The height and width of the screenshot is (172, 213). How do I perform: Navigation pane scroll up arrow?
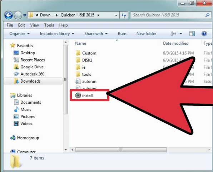[66, 42]
